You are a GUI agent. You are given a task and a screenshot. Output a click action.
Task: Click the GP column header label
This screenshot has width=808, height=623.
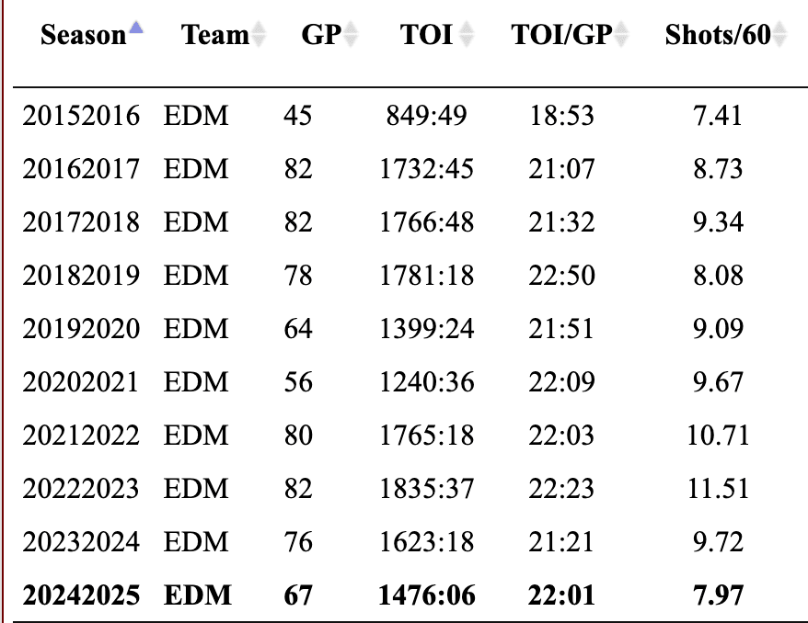pos(321,36)
